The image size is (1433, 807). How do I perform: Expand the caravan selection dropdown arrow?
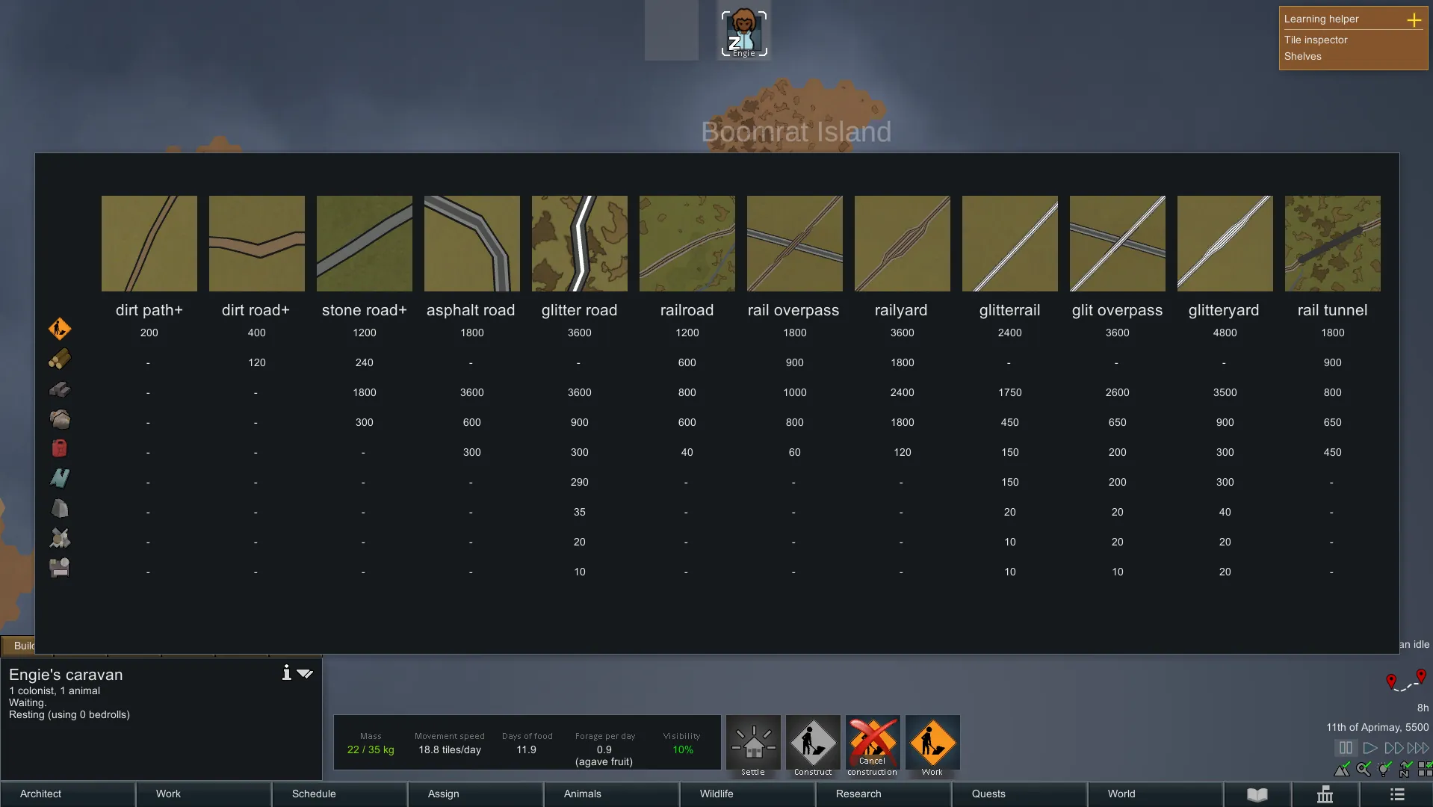coord(305,673)
